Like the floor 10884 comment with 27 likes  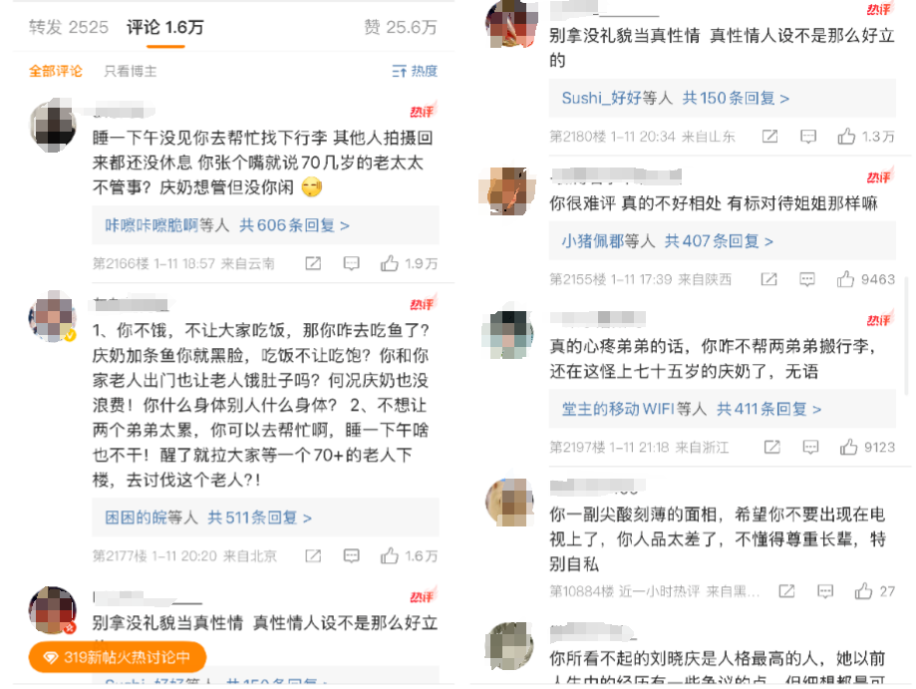[x=863, y=591]
